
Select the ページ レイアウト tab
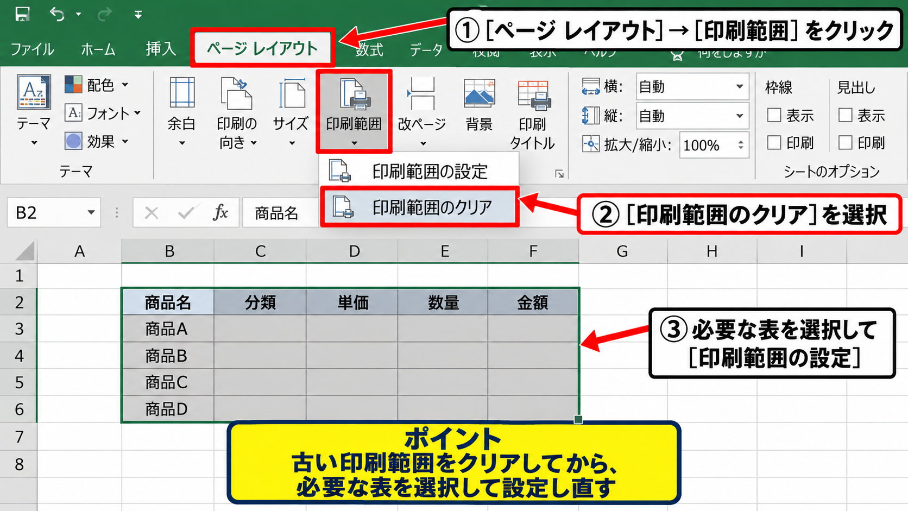(x=262, y=49)
